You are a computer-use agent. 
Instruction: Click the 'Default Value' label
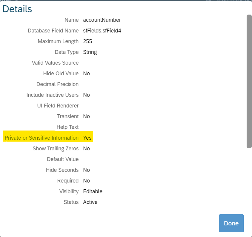click(63, 159)
